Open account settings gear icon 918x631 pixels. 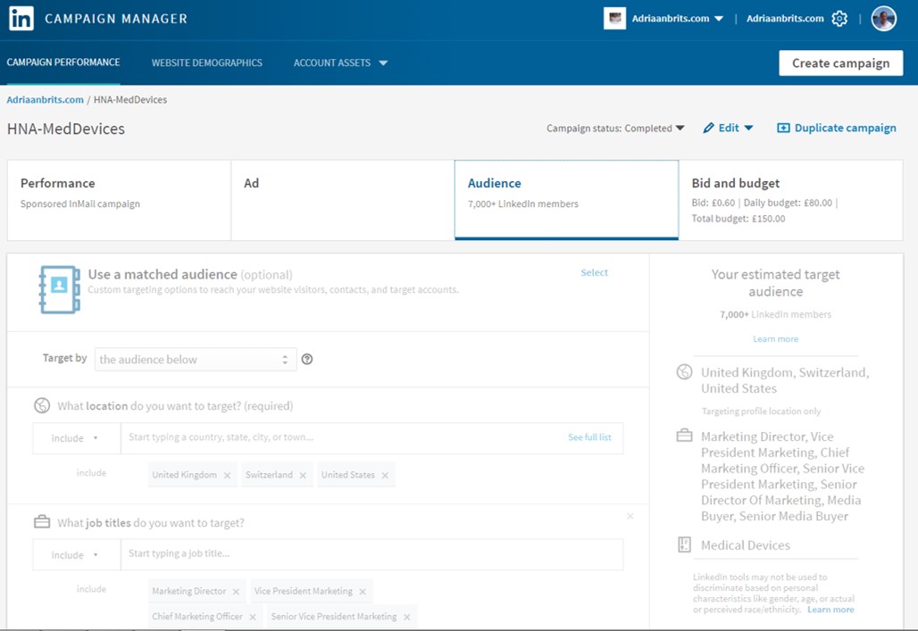(x=839, y=19)
